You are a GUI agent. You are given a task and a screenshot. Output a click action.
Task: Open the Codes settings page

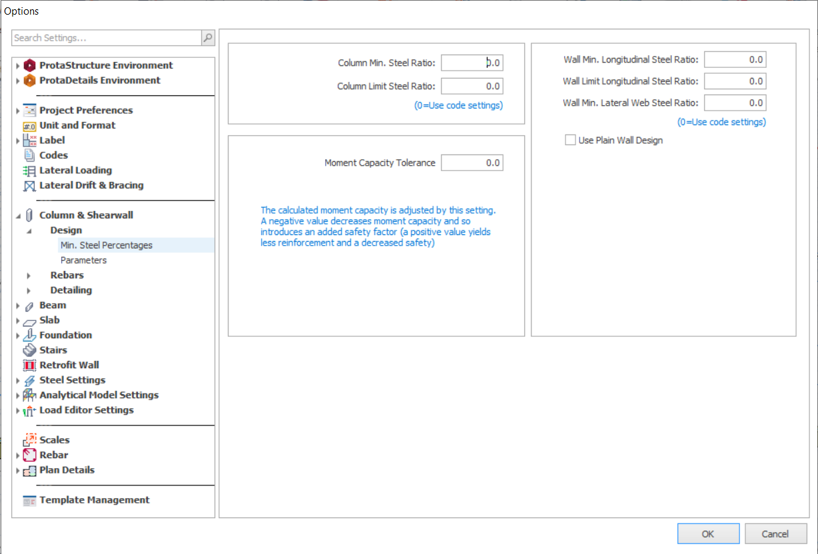coord(53,155)
